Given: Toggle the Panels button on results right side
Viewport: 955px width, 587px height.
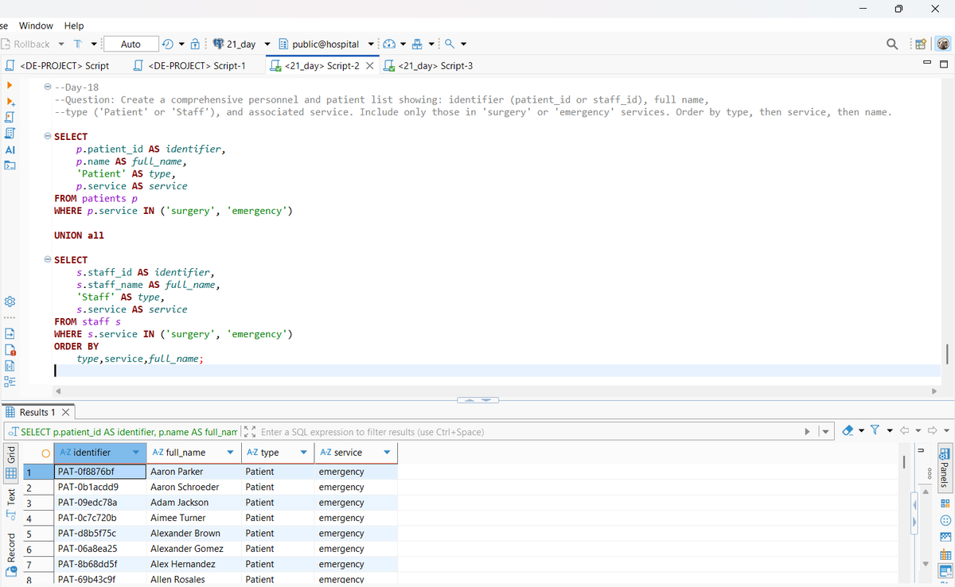Looking at the screenshot, I should 945,468.
